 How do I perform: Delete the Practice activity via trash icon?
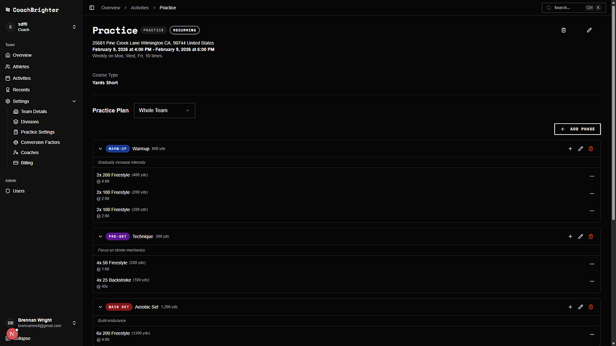[x=563, y=30]
